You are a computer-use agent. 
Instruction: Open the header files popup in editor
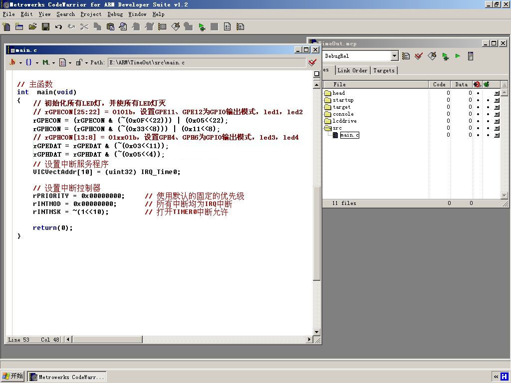coord(14,62)
